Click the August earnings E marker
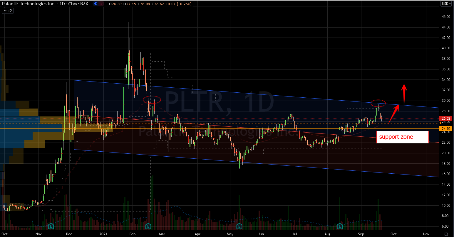 click(x=340, y=226)
